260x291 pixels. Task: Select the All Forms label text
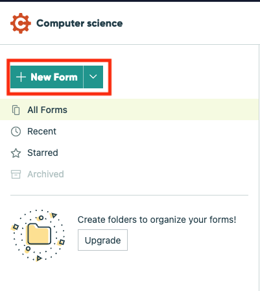coord(47,110)
